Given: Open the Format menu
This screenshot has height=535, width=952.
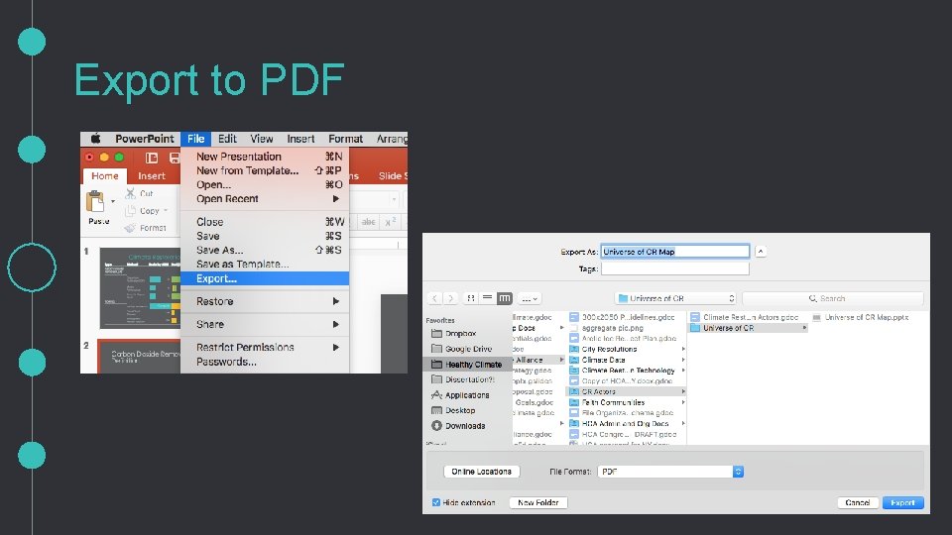Looking at the screenshot, I should (345, 139).
